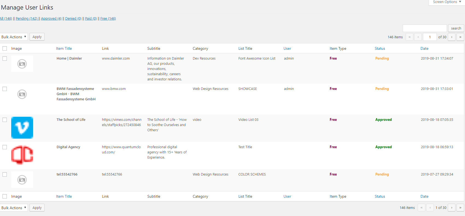Click the Daimler row placeholder image icon
The image size is (465, 216).
point(22,64)
